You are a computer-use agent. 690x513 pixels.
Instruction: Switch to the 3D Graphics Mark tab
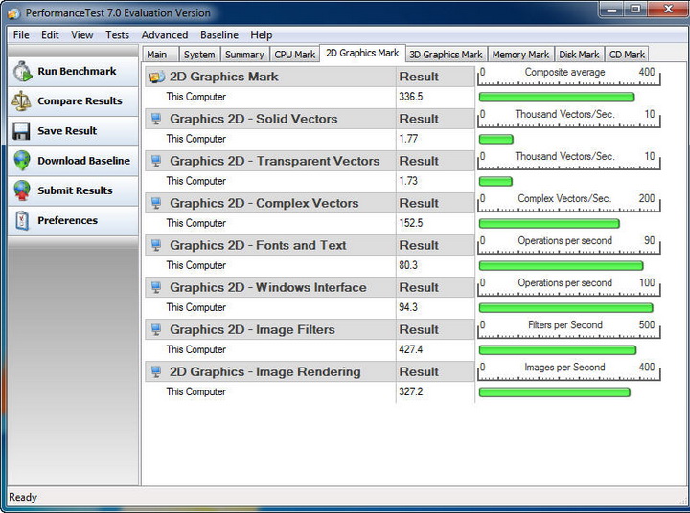tap(446, 55)
